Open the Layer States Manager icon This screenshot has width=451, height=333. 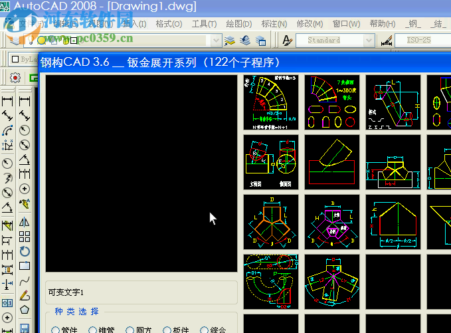[260, 41]
